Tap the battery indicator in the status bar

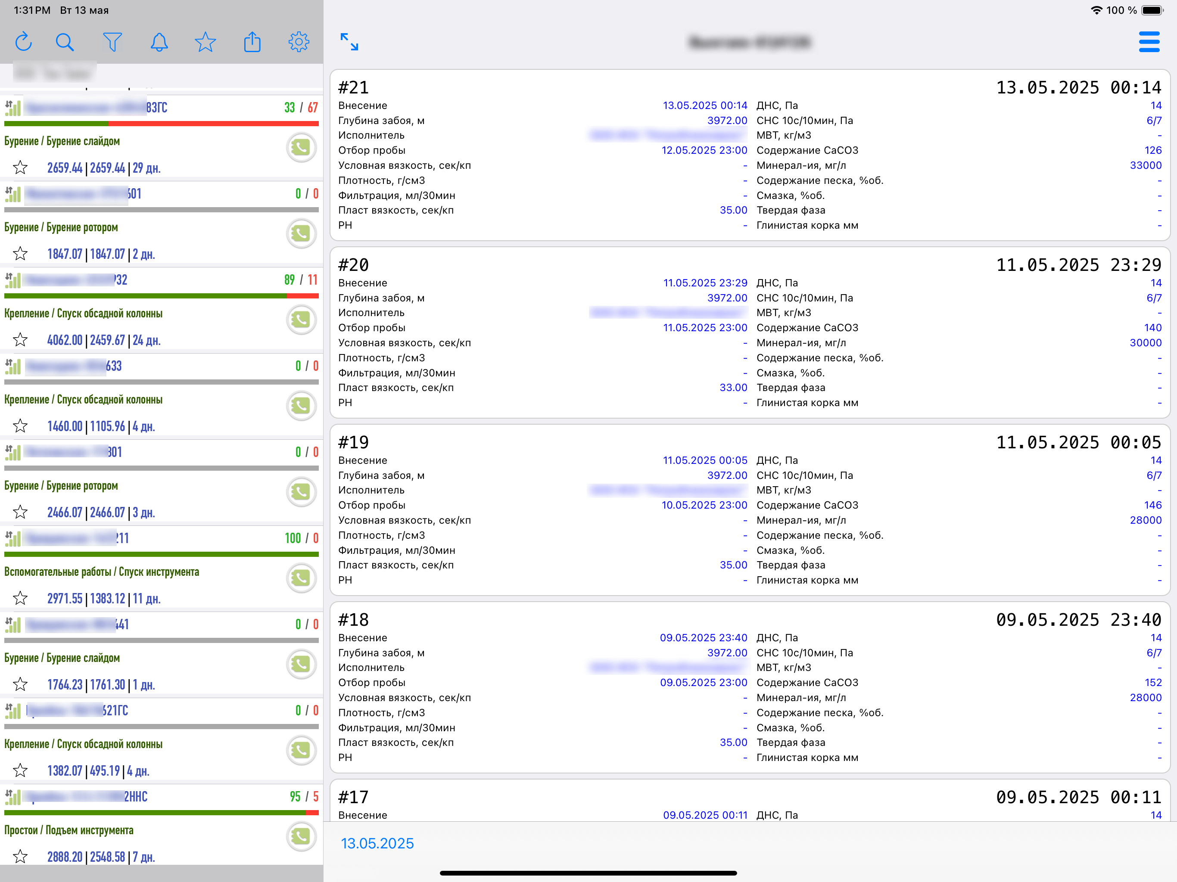coord(1152,10)
